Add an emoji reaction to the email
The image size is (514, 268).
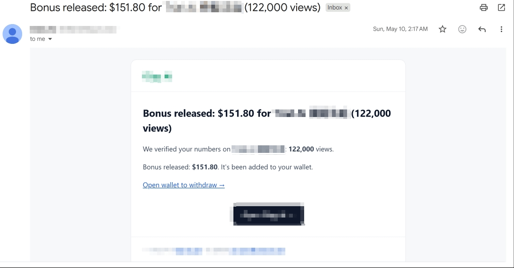(x=462, y=29)
